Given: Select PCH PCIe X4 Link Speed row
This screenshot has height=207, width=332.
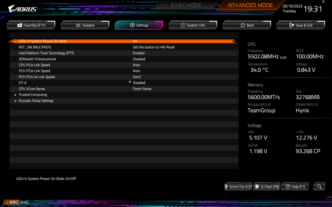Looking at the screenshot, I should click(124, 77).
